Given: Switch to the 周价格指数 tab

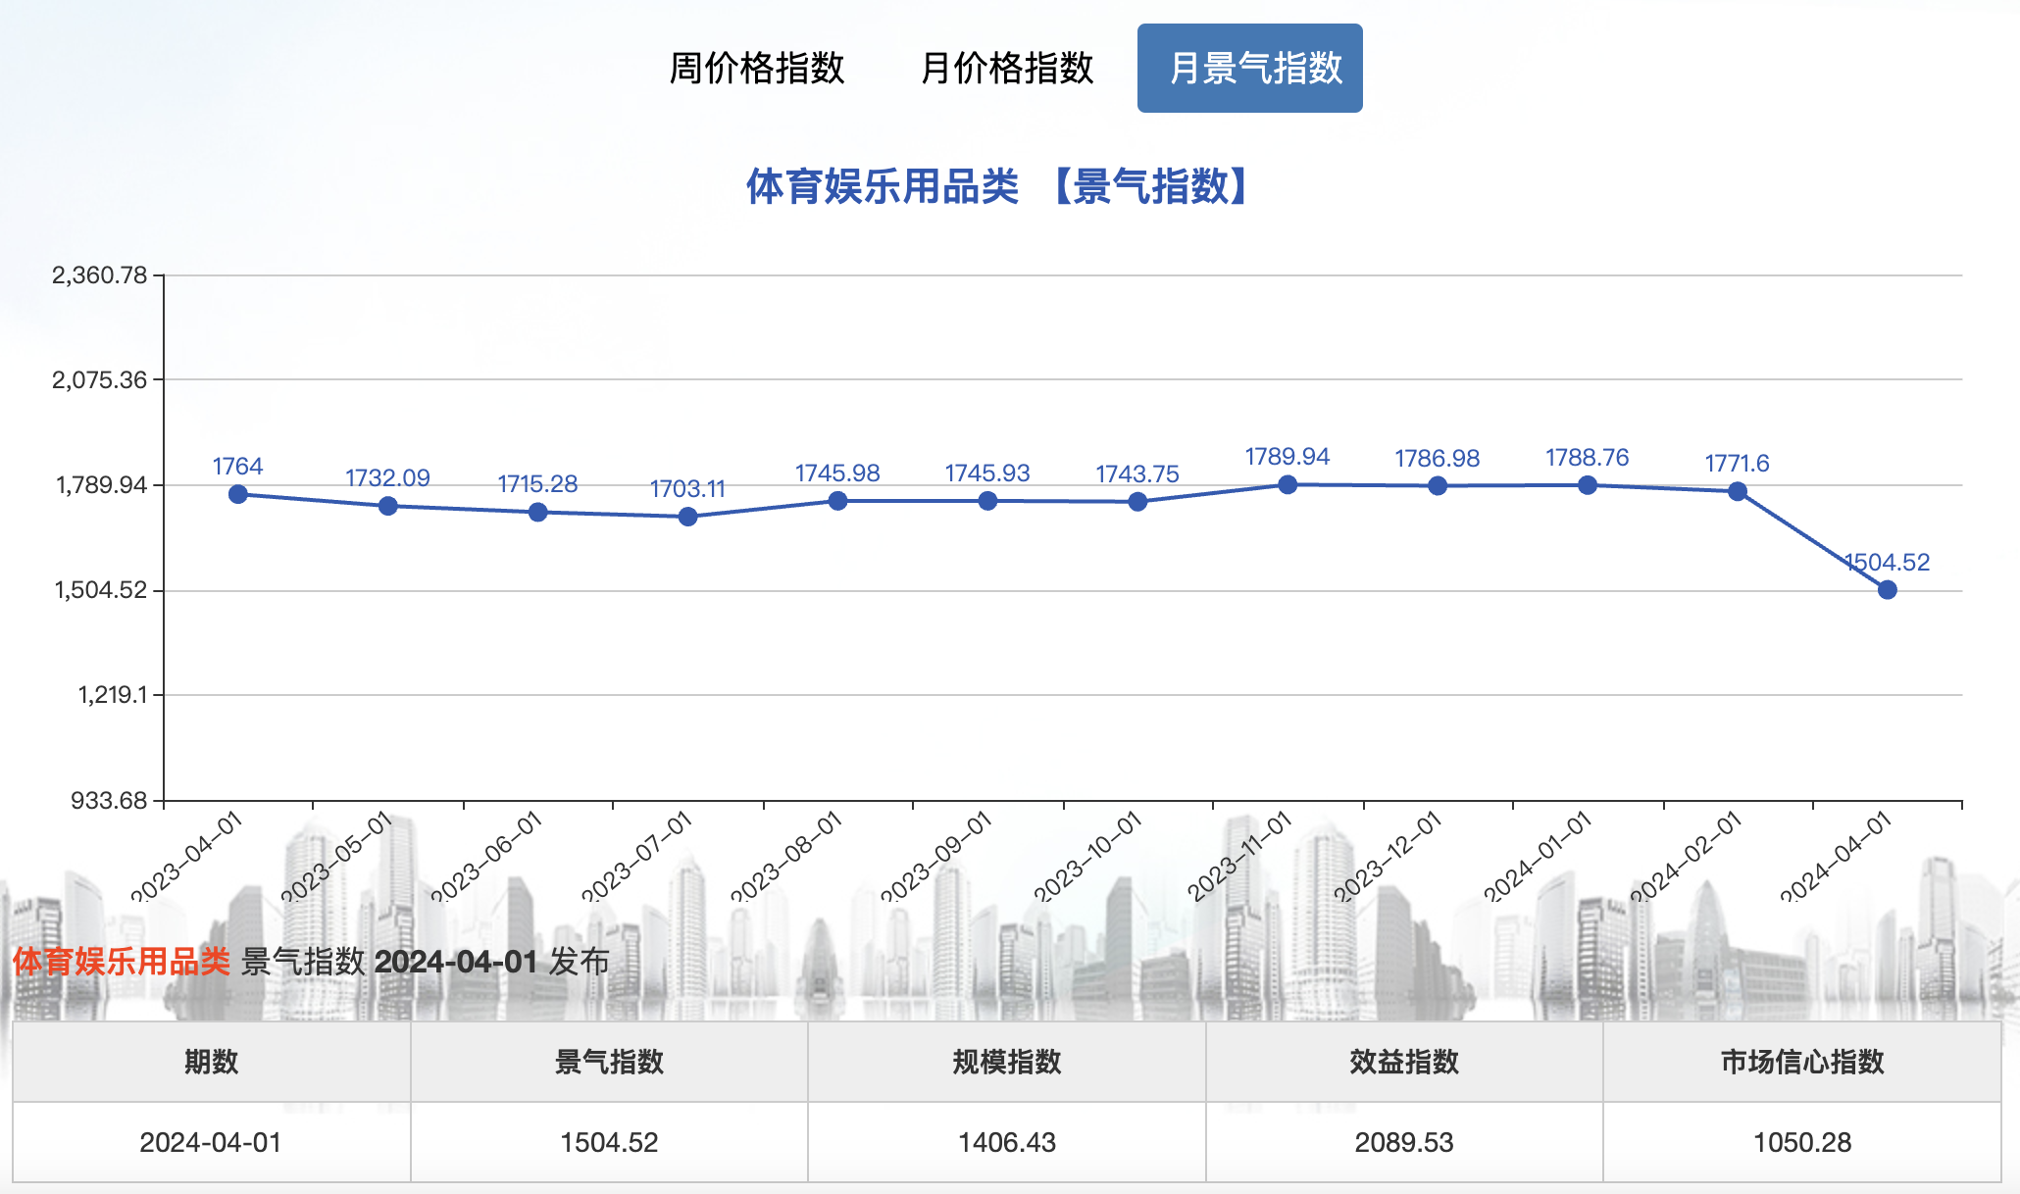Looking at the screenshot, I should tap(756, 69).
